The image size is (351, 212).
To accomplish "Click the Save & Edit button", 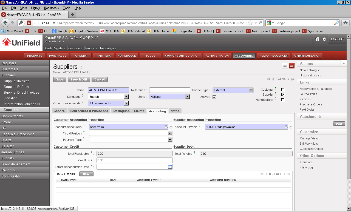I will click(x=79, y=79).
